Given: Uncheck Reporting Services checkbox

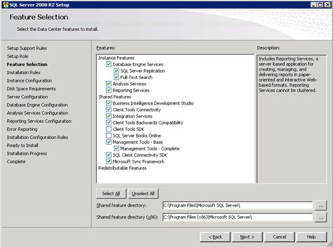Looking at the screenshot, I should tap(109, 90).
